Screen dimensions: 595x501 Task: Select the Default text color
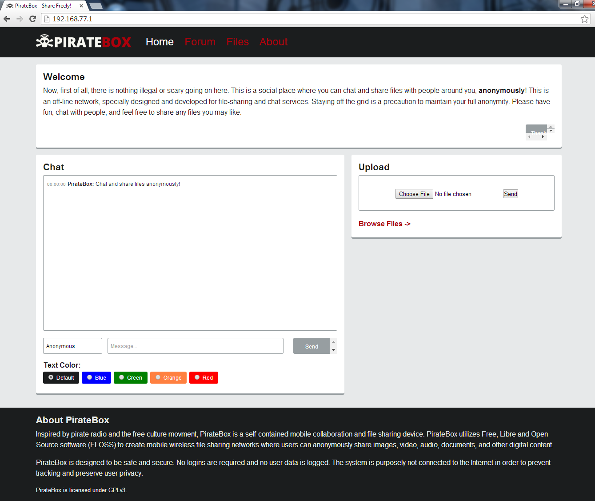(x=61, y=377)
